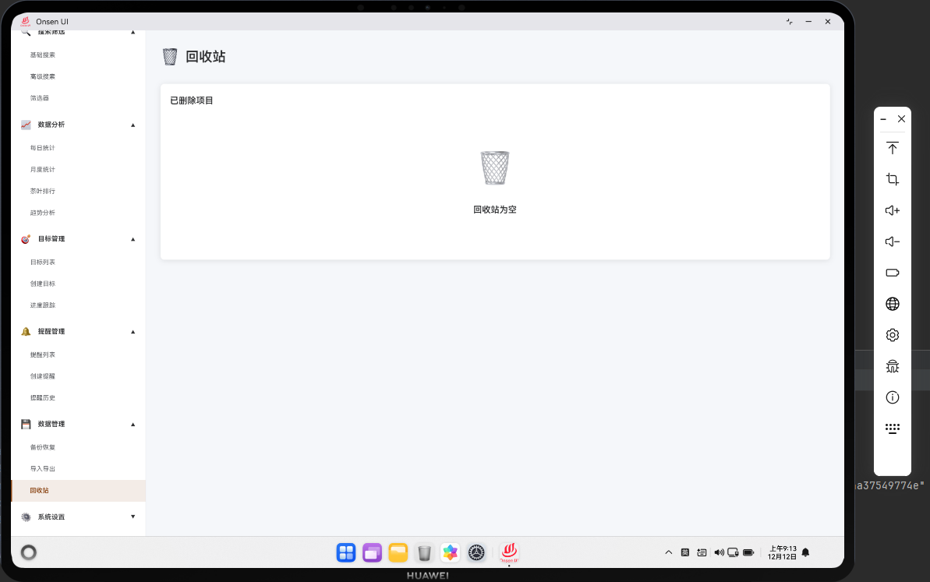The height and width of the screenshot is (582, 930).
Task: Open 创建目标 to create a new goal
Action: [42, 284]
